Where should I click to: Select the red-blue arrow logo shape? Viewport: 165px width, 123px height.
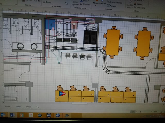[x=62, y=93]
